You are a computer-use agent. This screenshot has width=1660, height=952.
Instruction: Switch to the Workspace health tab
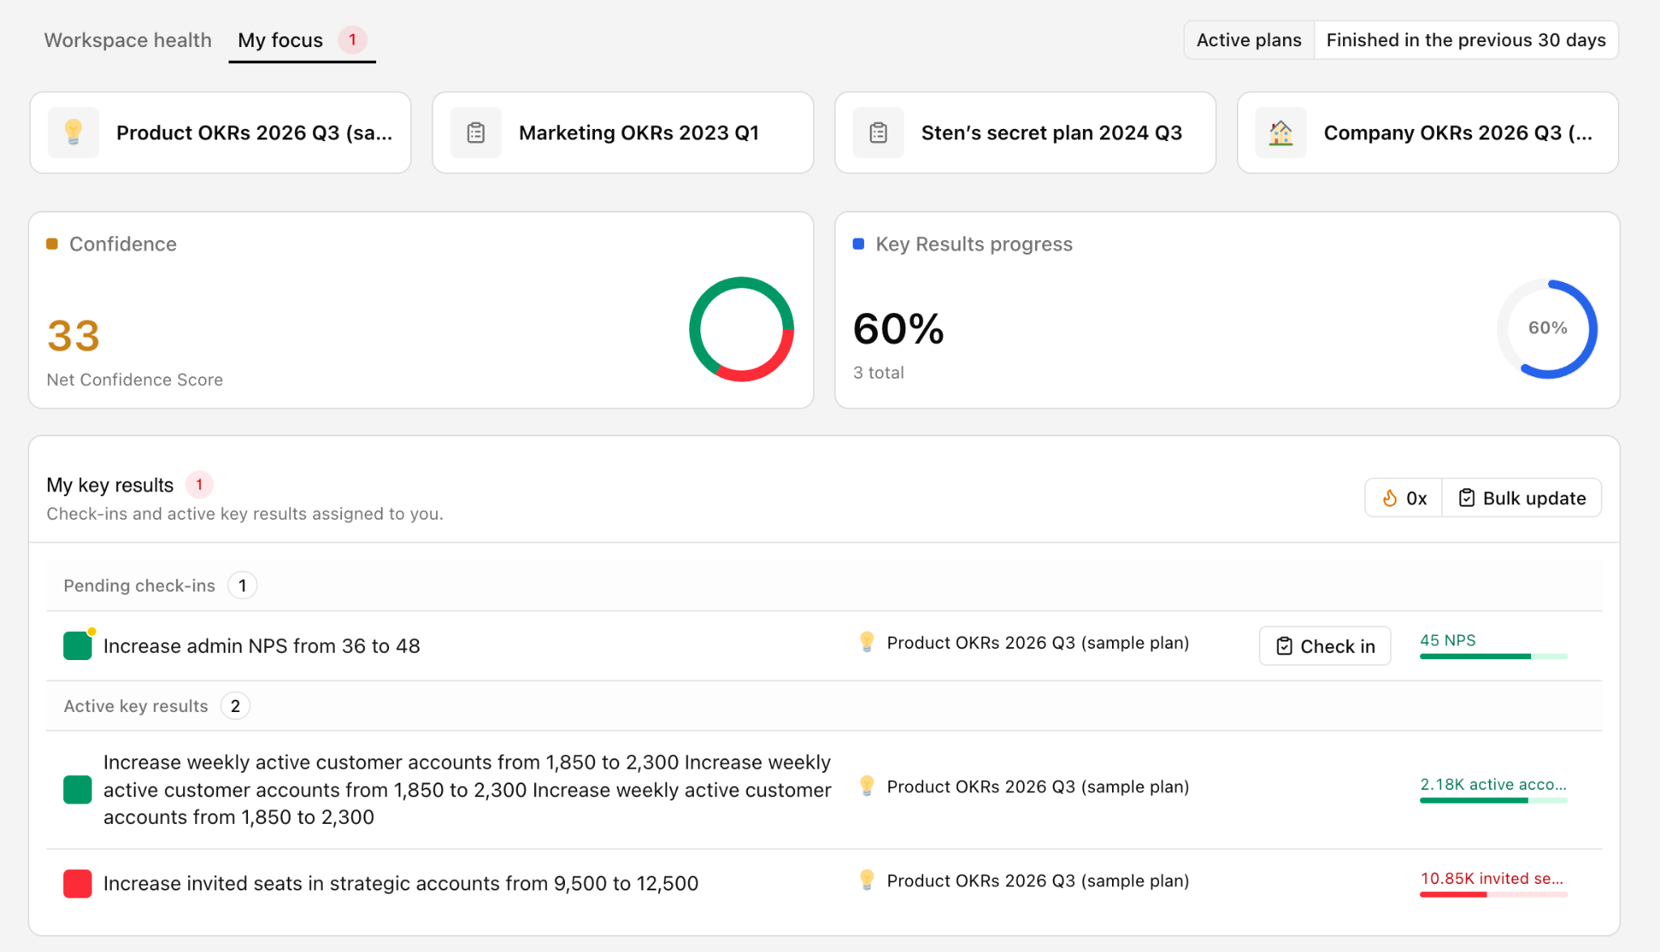(127, 40)
